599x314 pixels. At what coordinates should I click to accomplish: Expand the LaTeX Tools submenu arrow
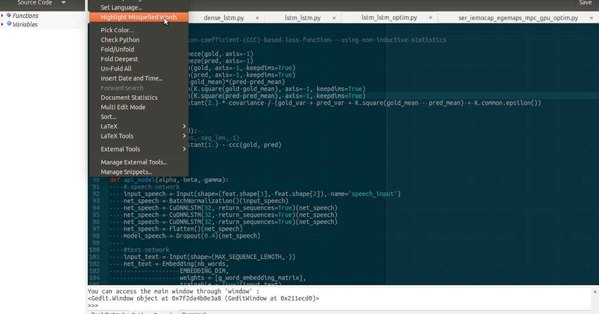[x=184, y=136]
